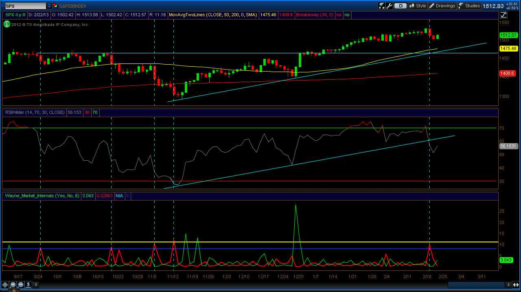The image size is (521, 292).
Task: Open the Drawings menu
Action: (x=442, y=6)
